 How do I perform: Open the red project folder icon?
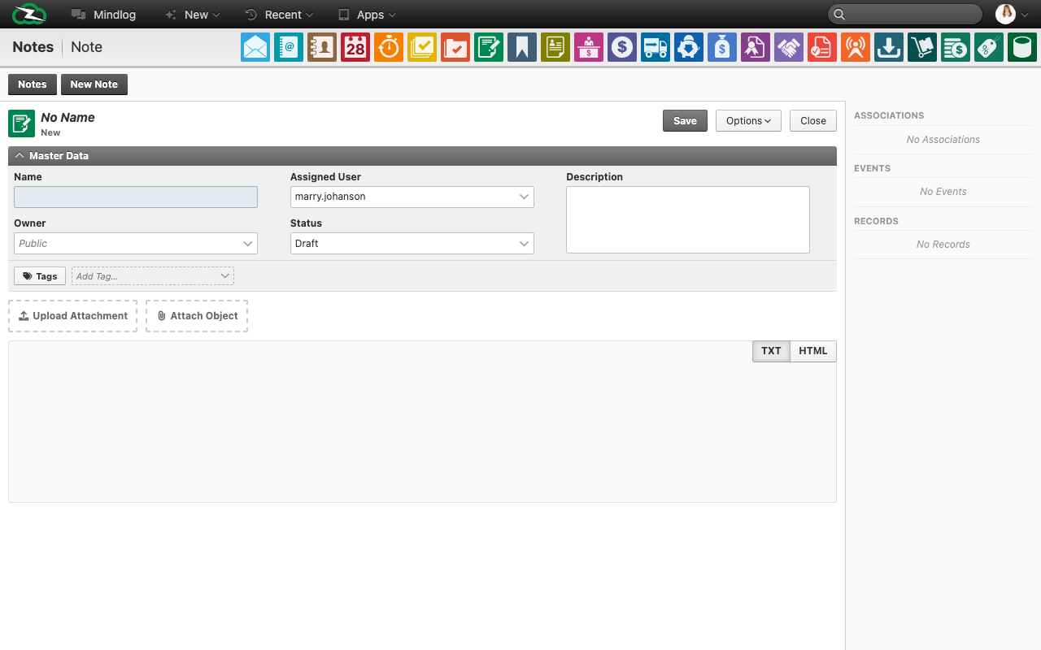pos(455,47)
